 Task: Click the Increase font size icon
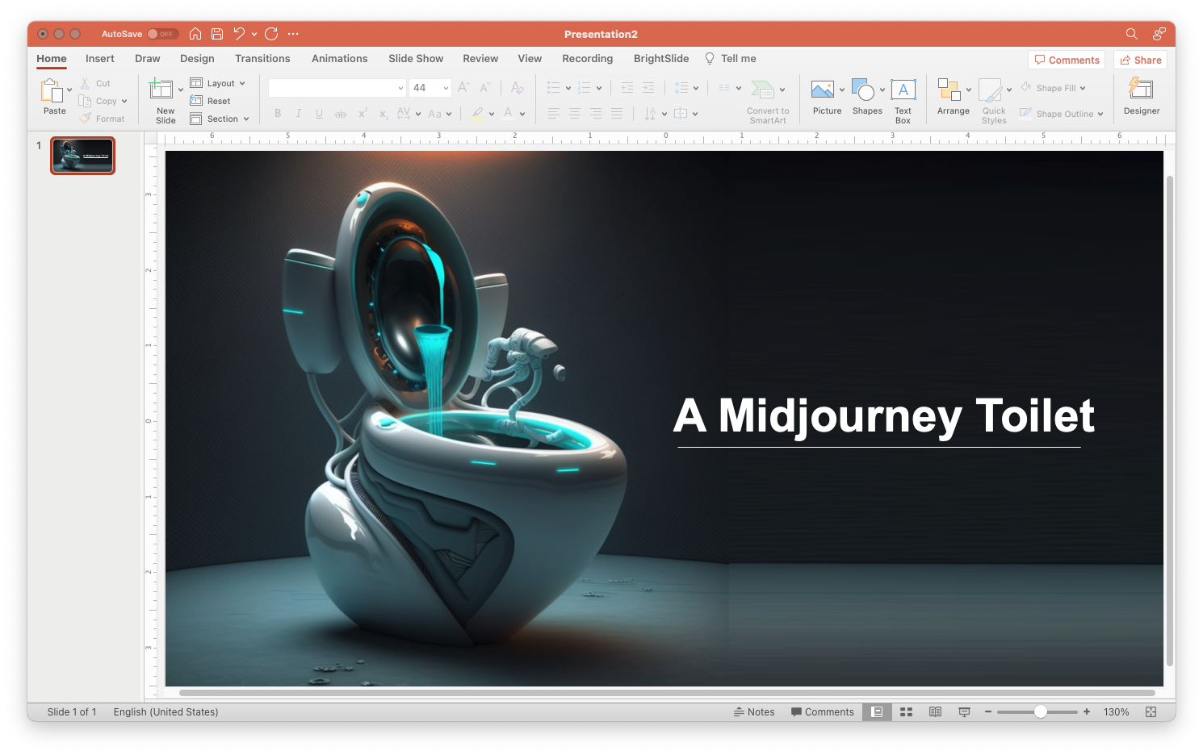click(463, 88)
